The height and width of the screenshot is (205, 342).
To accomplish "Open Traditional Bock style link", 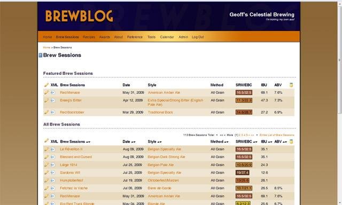I will click(x=160, y=113).
